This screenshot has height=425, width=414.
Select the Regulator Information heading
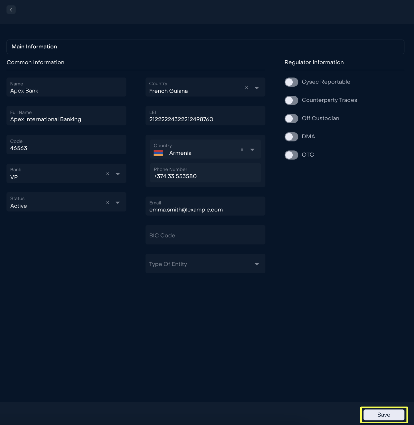coord(314,62)
